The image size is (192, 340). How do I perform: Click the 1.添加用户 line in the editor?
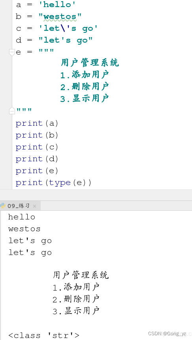point(85,75)
